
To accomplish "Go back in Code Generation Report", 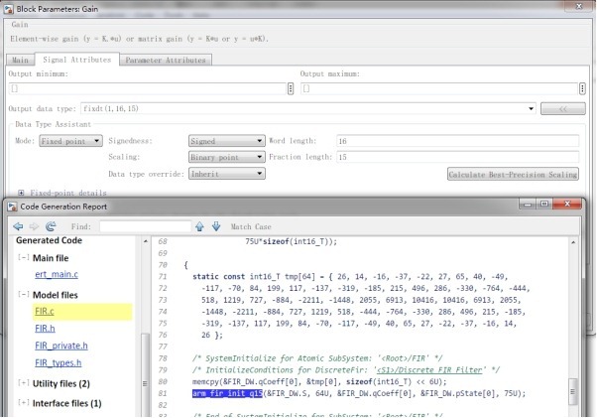I will pos(18,226).
